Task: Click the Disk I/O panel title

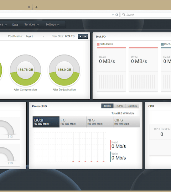Action: (x=101, y=37)
